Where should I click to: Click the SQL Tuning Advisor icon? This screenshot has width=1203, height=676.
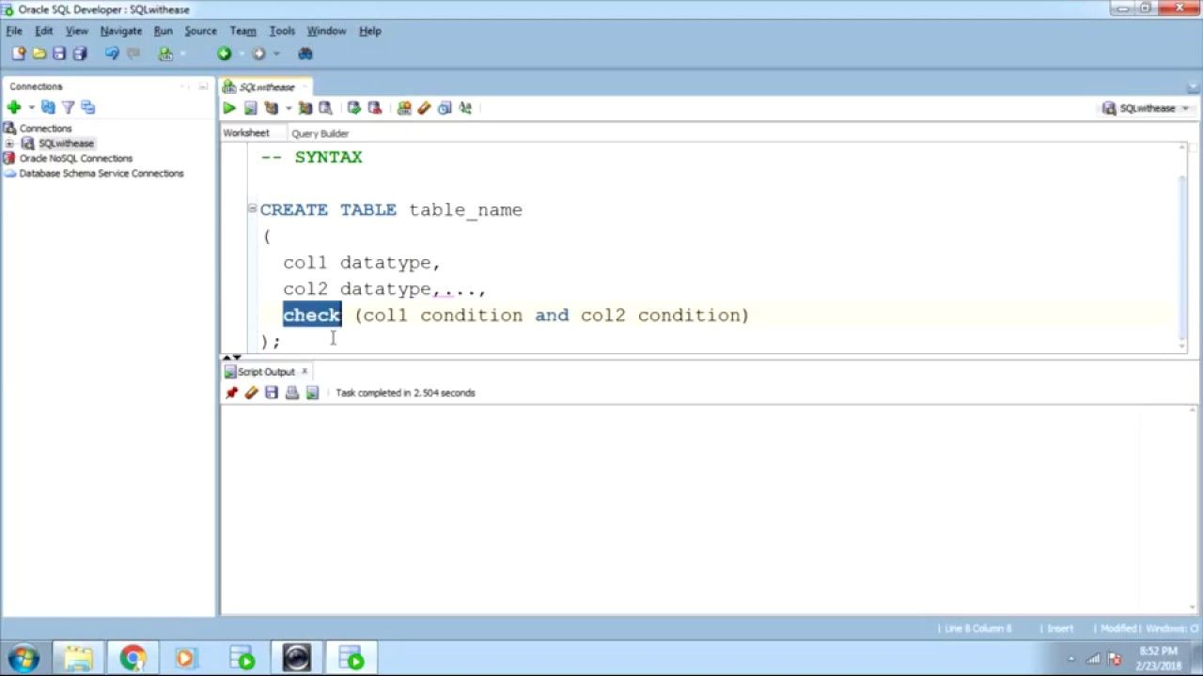click(325, 108)
